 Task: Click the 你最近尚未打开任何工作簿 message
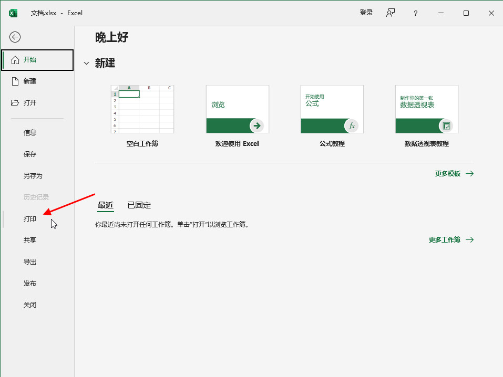[x=172, y=225]
